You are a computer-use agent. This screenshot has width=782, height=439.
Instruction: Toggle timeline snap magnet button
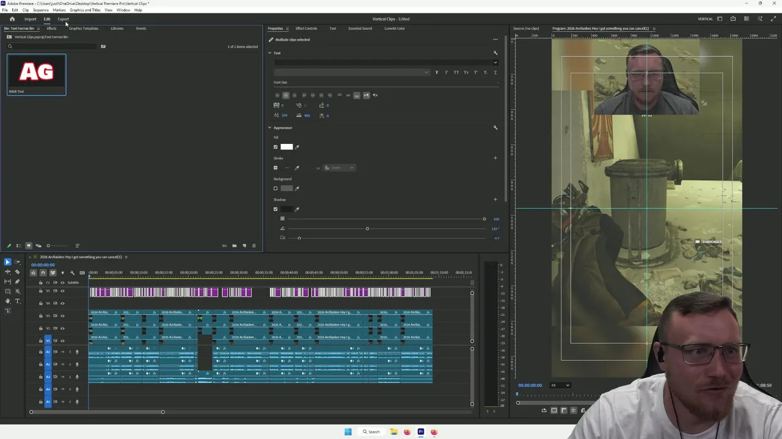(43, 273)
